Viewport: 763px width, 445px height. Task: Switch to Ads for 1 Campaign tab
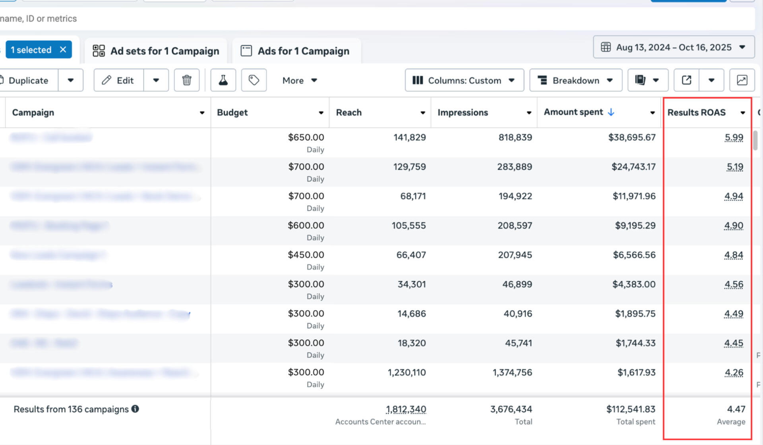pos(295,51)
